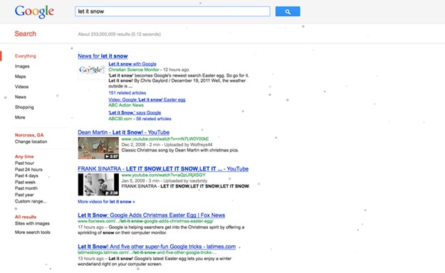Play the Dean Martin video thumbnail

(x=98, y=148)
